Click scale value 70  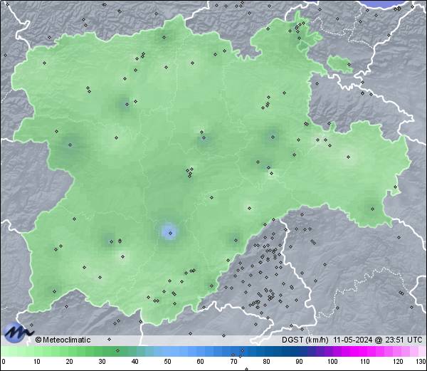click(233, 362)
